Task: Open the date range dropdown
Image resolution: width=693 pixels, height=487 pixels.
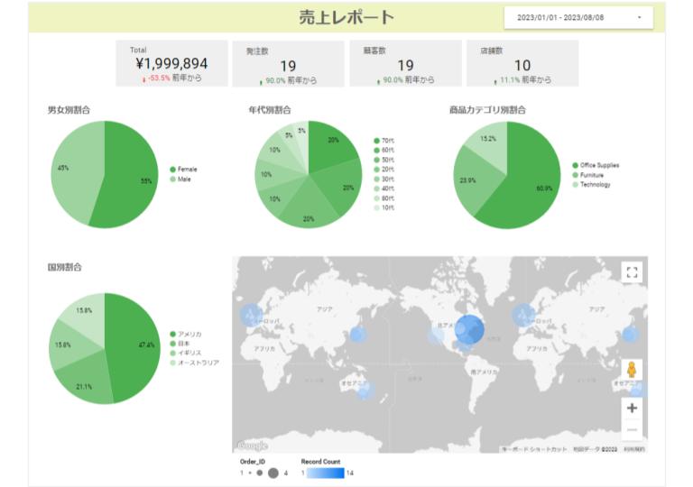Action: (578, 17)
